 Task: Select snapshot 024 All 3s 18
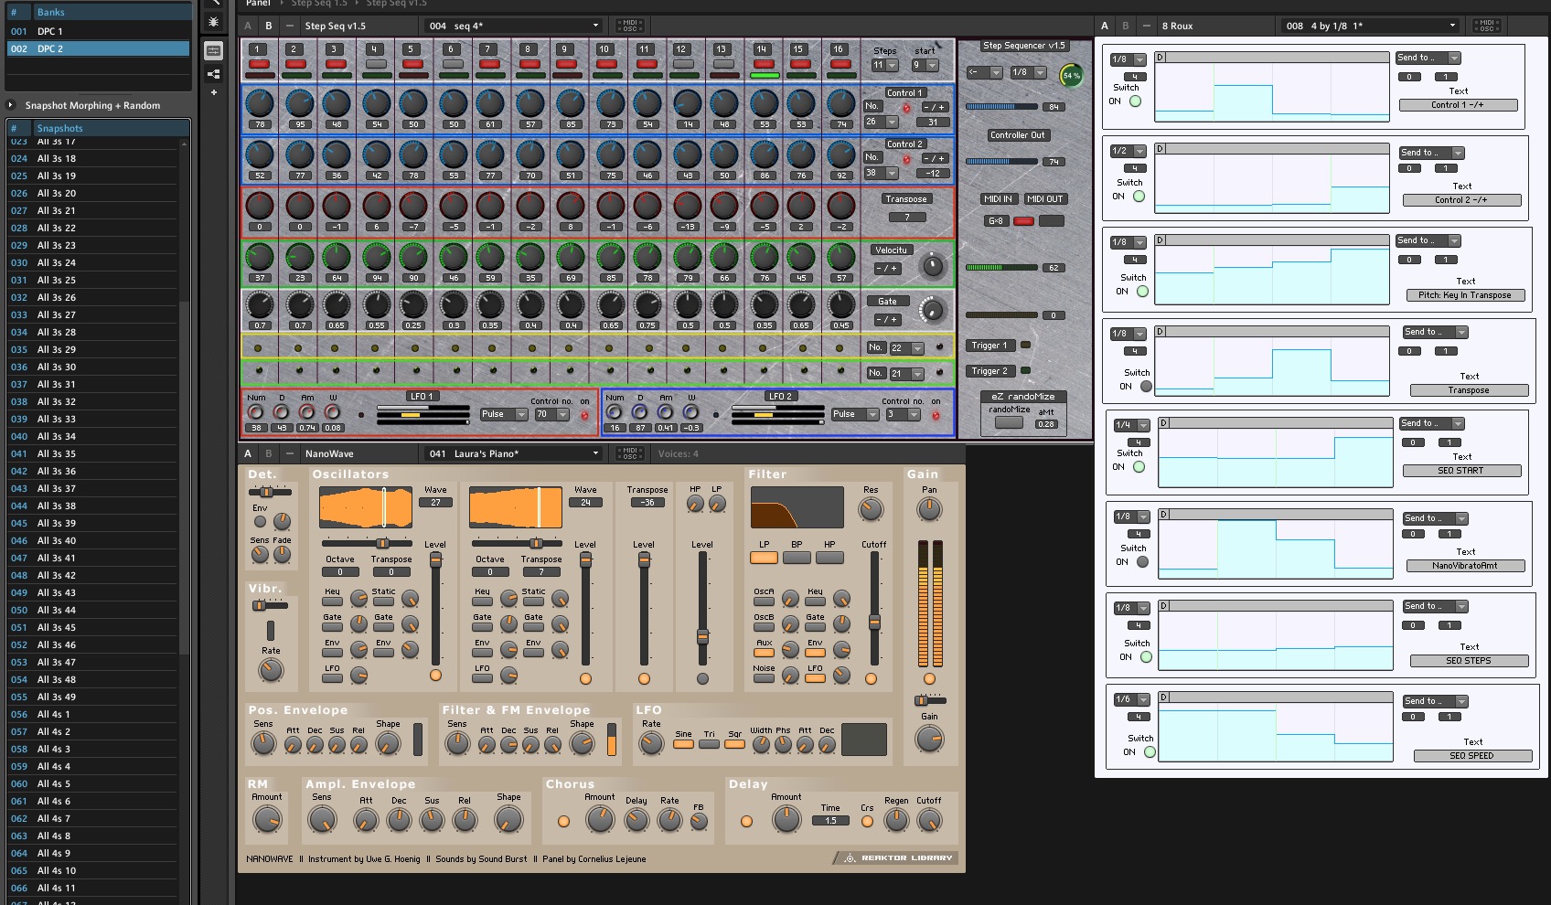pyautogui.click(x=91, y=158)
